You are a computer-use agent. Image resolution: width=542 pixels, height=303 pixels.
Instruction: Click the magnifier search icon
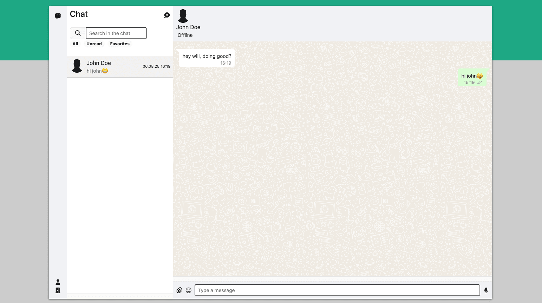click(78, 33)
